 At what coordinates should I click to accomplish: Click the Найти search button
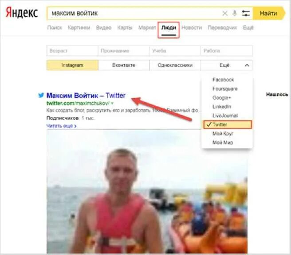pos(269,13)
